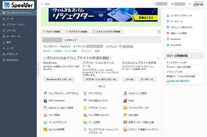Open the help question mark icon
This screenshot has height=137, width=207.
189,4
